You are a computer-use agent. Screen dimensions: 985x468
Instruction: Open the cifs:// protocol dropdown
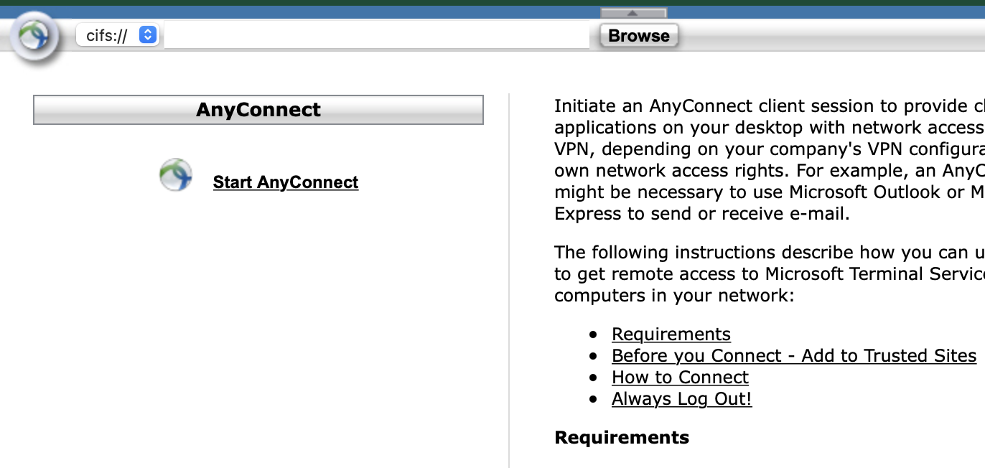tap(118, 35)
